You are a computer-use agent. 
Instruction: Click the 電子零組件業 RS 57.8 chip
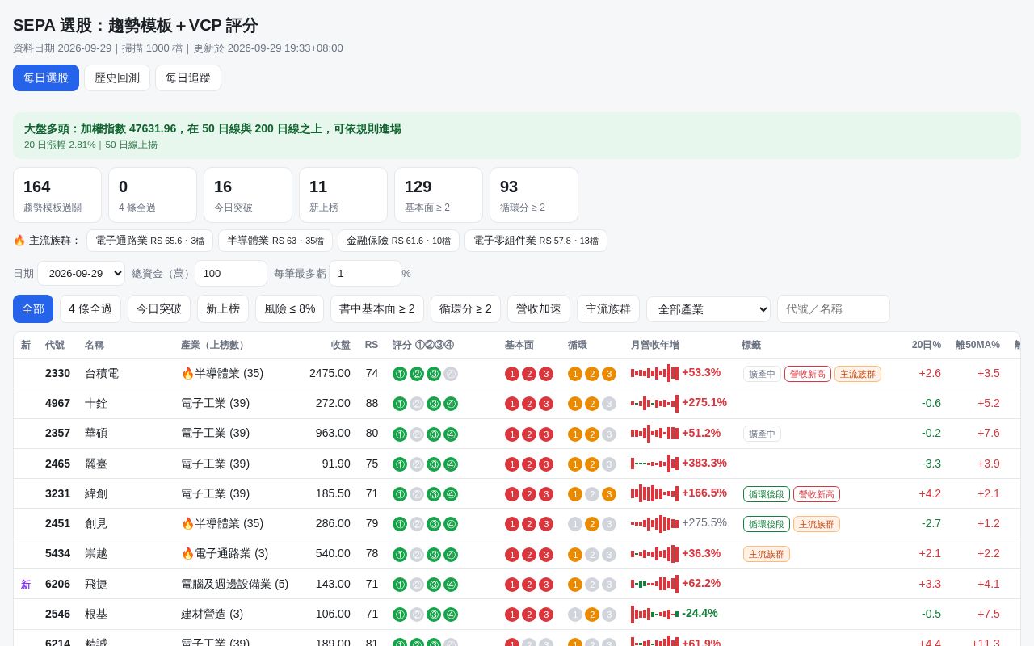[x=536, y=241]
